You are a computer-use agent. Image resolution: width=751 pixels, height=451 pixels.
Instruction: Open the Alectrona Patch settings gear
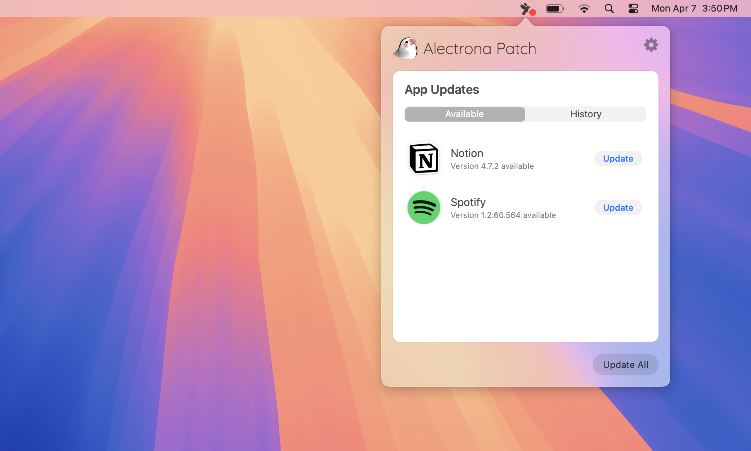pos(651,45)
